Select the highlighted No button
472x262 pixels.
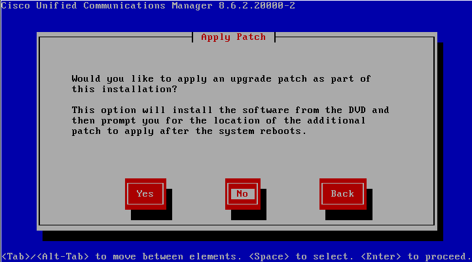(x=242, y=194)
